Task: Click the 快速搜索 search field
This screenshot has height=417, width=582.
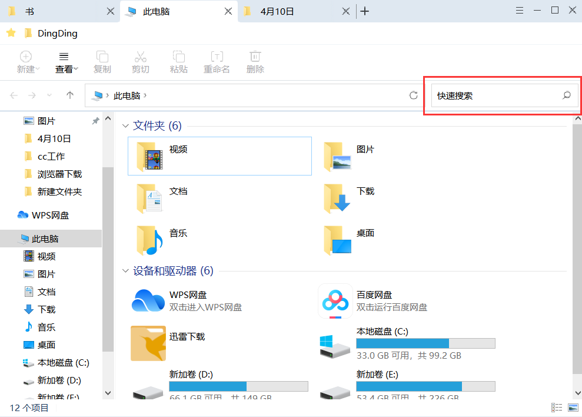Action: click(505, 95)
